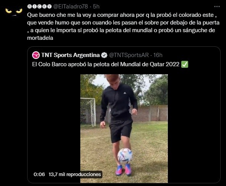Open the tweet's 5h timestamp

point(96,7)
